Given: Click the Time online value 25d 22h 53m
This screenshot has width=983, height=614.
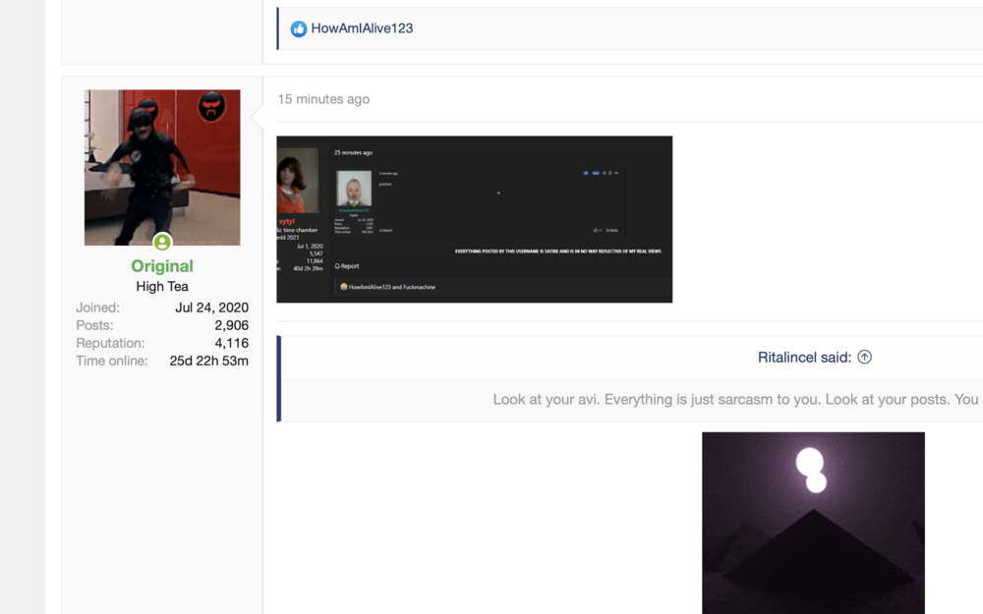Looking at the screenshot, I should pyautogui.click(x=208, y=361).
